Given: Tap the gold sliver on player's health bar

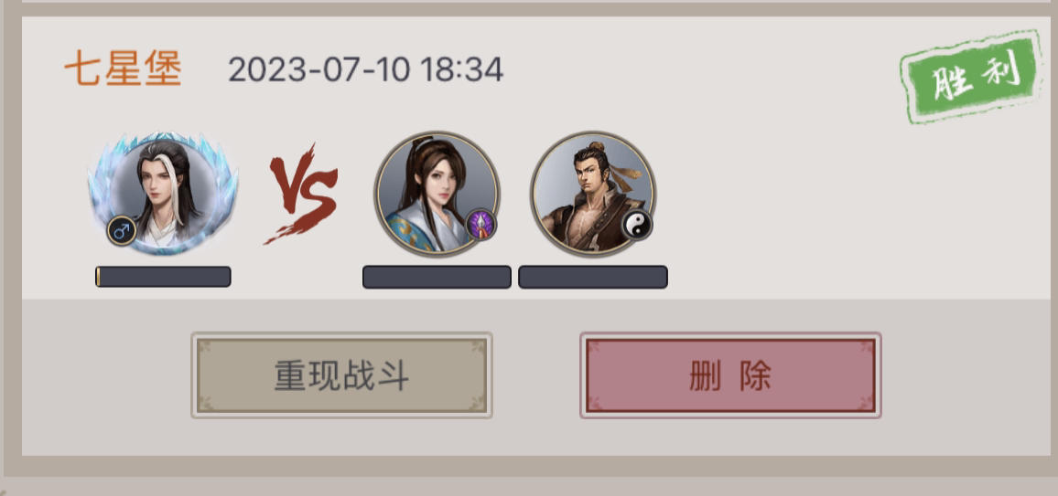Looking at the screenshot, I should pos(99,277).
